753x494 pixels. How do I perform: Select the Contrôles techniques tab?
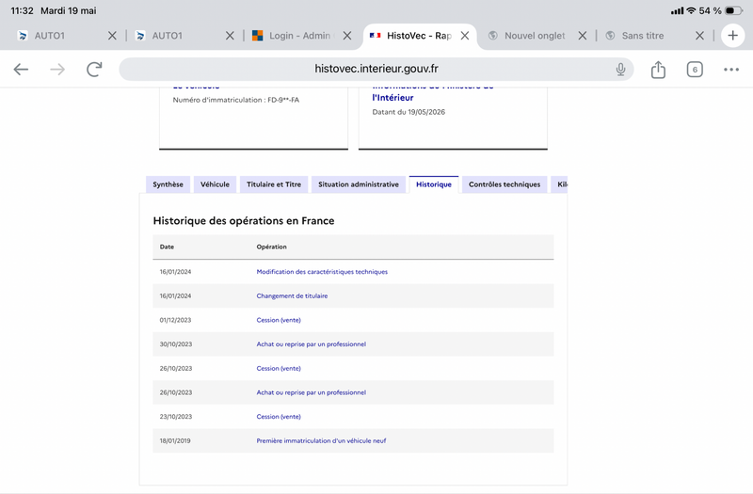(x=505, y=184)
